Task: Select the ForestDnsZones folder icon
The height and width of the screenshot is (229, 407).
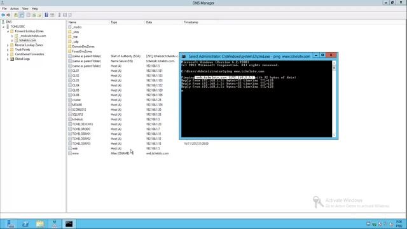Action: coord(70,52)
